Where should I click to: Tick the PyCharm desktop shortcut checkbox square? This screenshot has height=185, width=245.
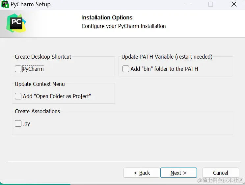coord(18,69)
